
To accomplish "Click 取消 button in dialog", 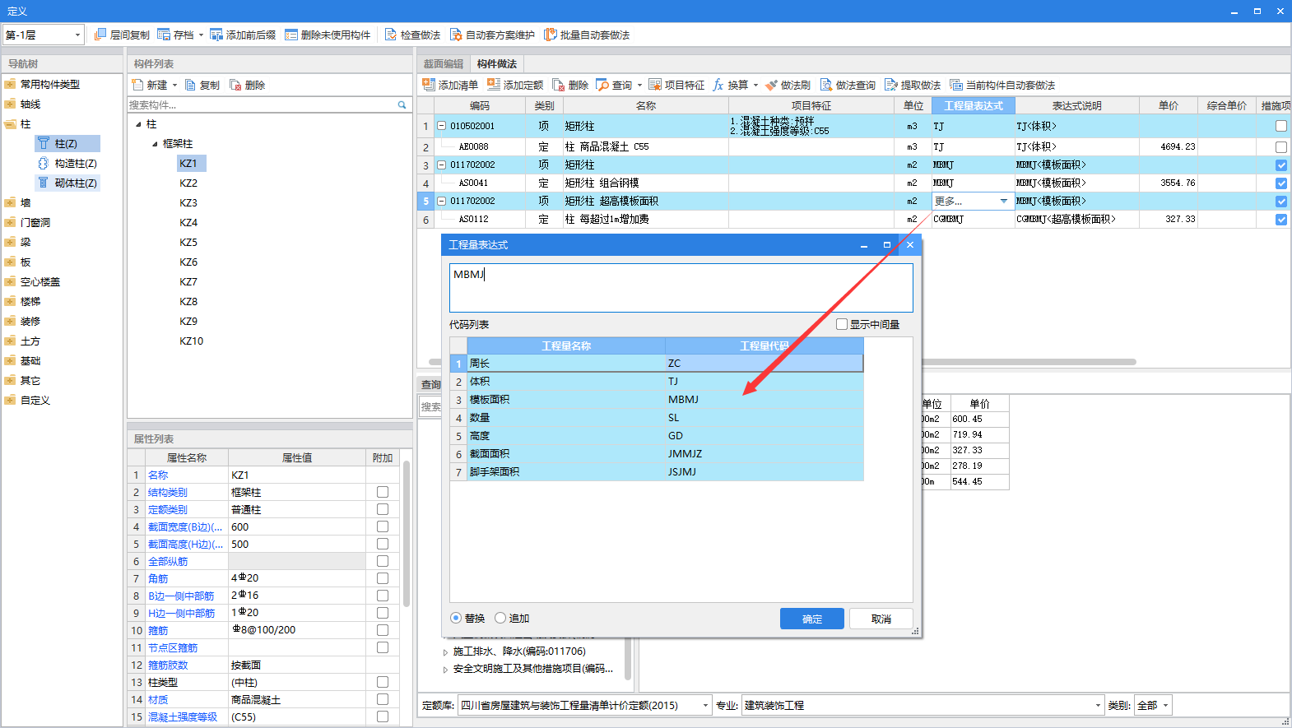I will tap(881, 619).
